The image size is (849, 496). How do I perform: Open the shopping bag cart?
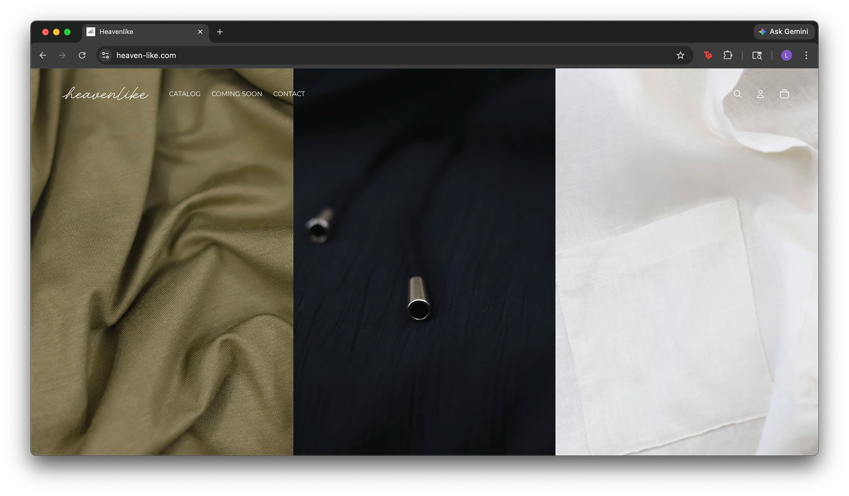(784, 94)
